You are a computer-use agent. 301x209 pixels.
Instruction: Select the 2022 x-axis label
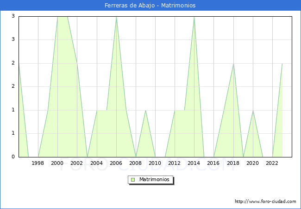(272, 163)
